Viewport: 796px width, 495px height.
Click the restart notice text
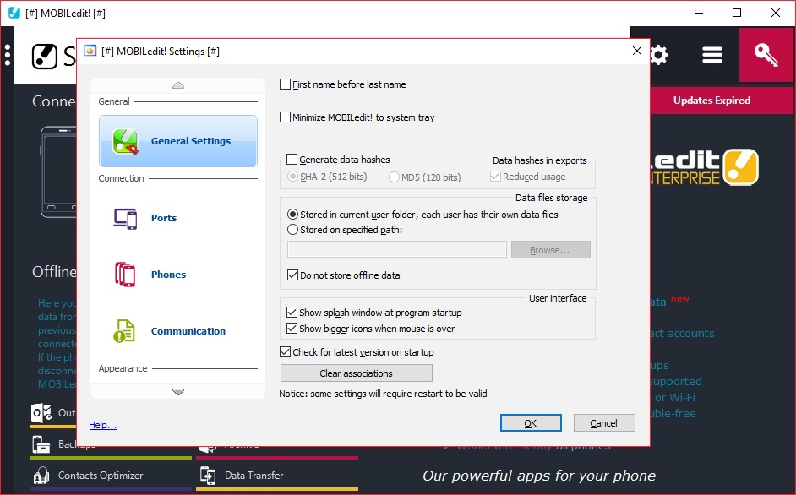[384, 394]
